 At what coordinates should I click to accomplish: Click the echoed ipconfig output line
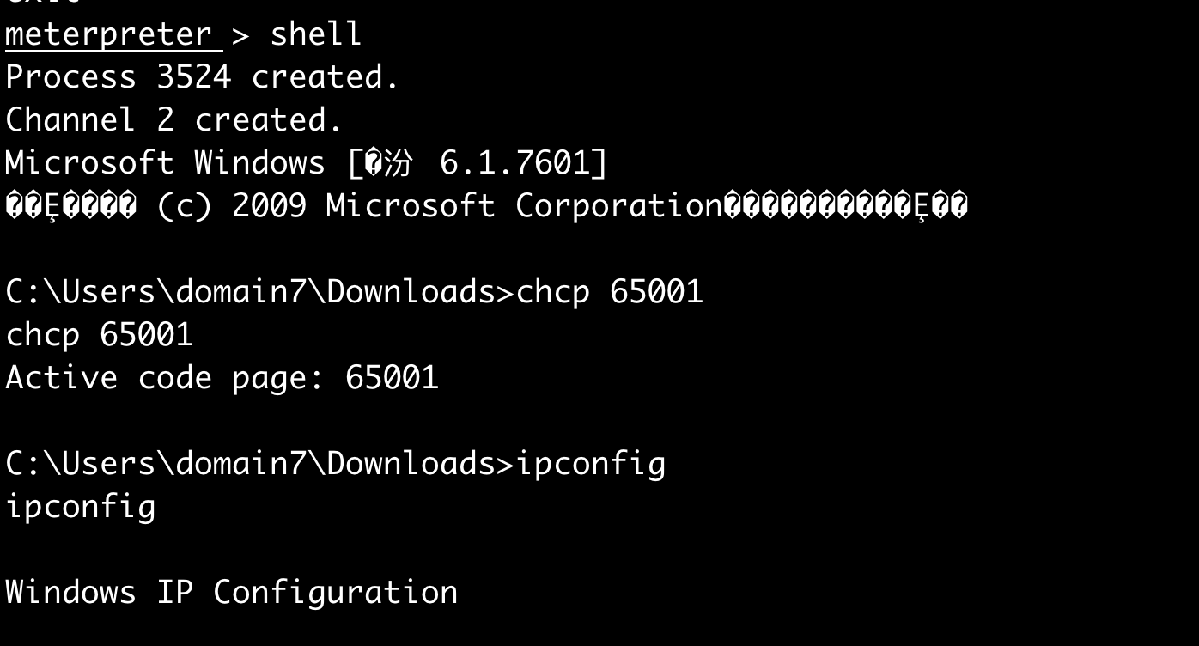tap(80, 507)
